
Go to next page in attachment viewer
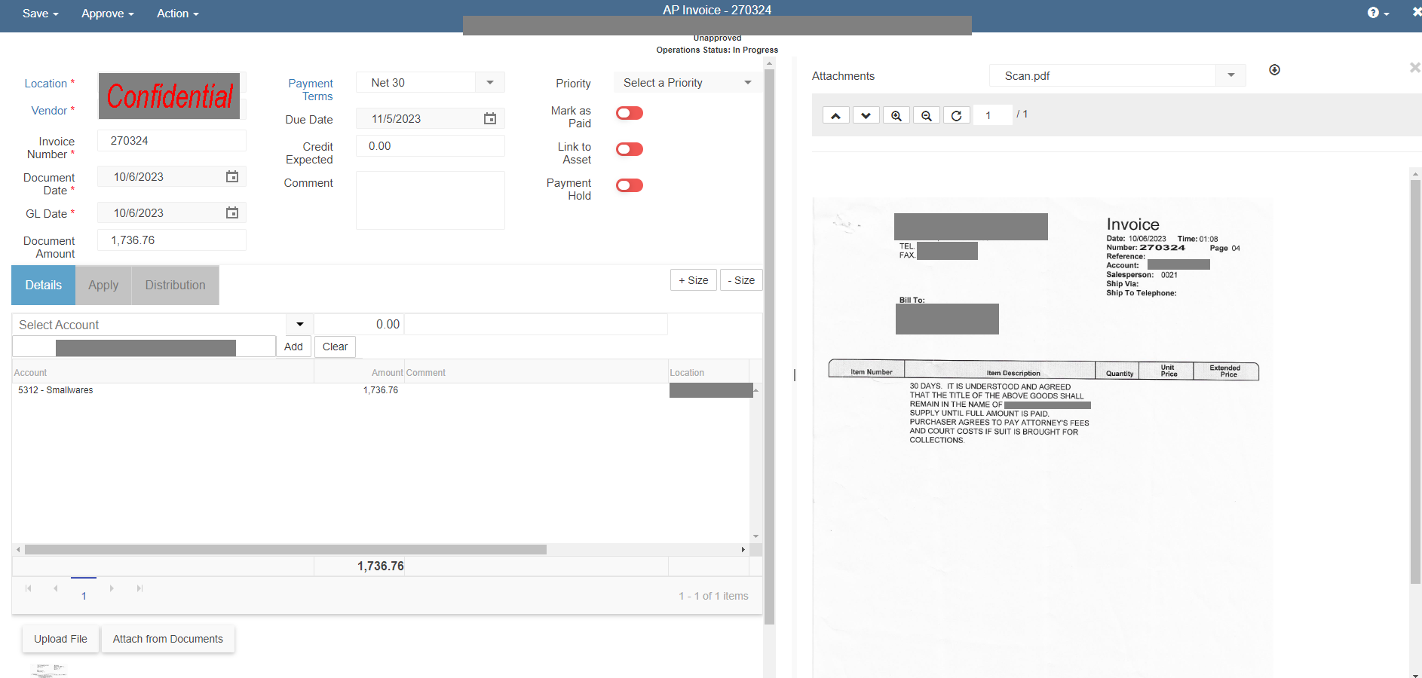coord(866,115)
